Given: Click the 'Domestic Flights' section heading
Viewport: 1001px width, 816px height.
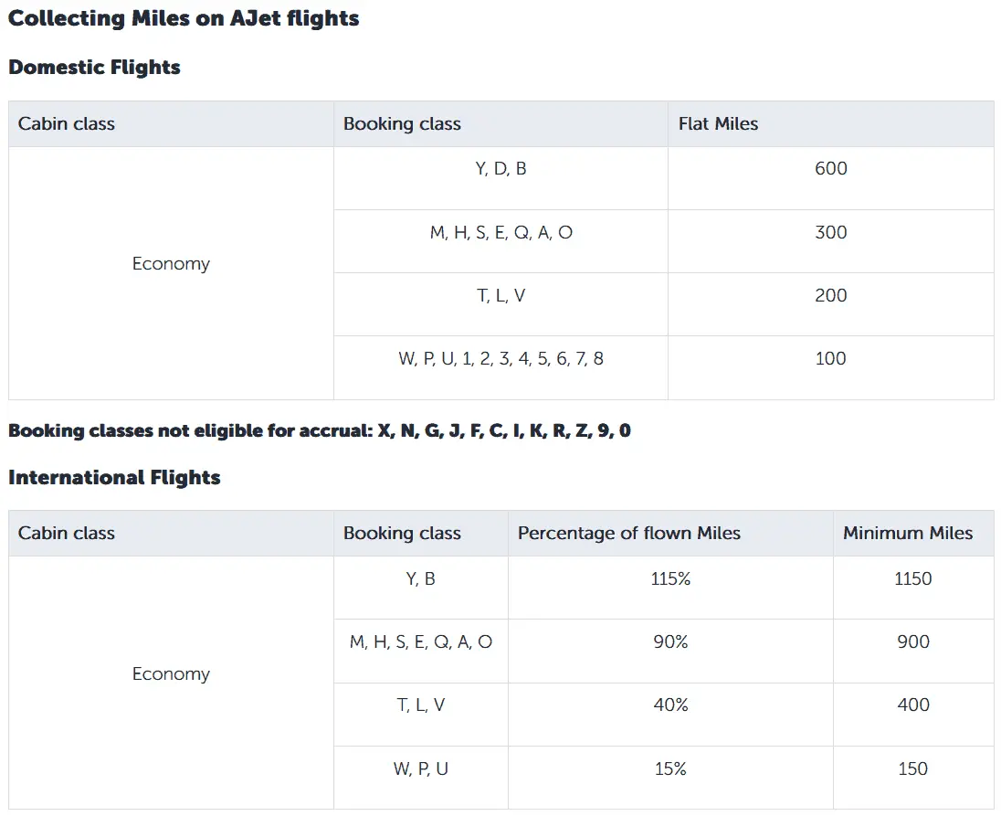Looking at the screenshot, I should click(x=94, y=68).
